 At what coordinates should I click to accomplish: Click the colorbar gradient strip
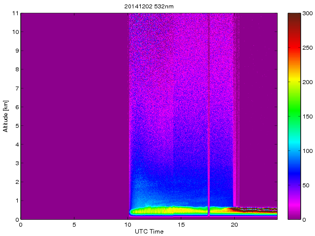(x=294, y=116)
